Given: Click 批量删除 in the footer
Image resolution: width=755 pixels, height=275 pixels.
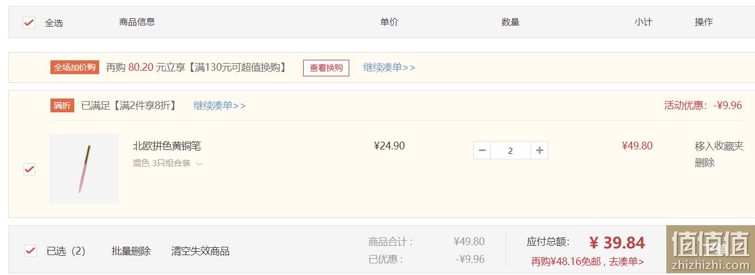Looking at the screenshot, I should (x=131, y=251).
